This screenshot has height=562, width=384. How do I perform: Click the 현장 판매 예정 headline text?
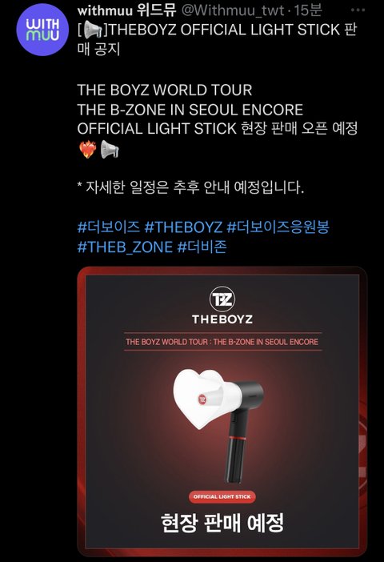(x=222, y=523)
